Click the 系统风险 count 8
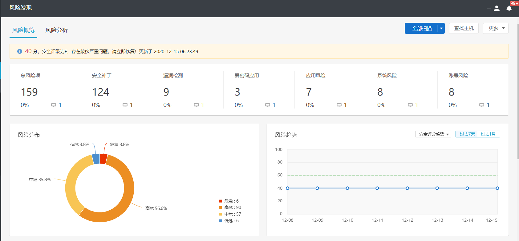The width and height of the screenshot is (519, 241). [x=380, y=92]
